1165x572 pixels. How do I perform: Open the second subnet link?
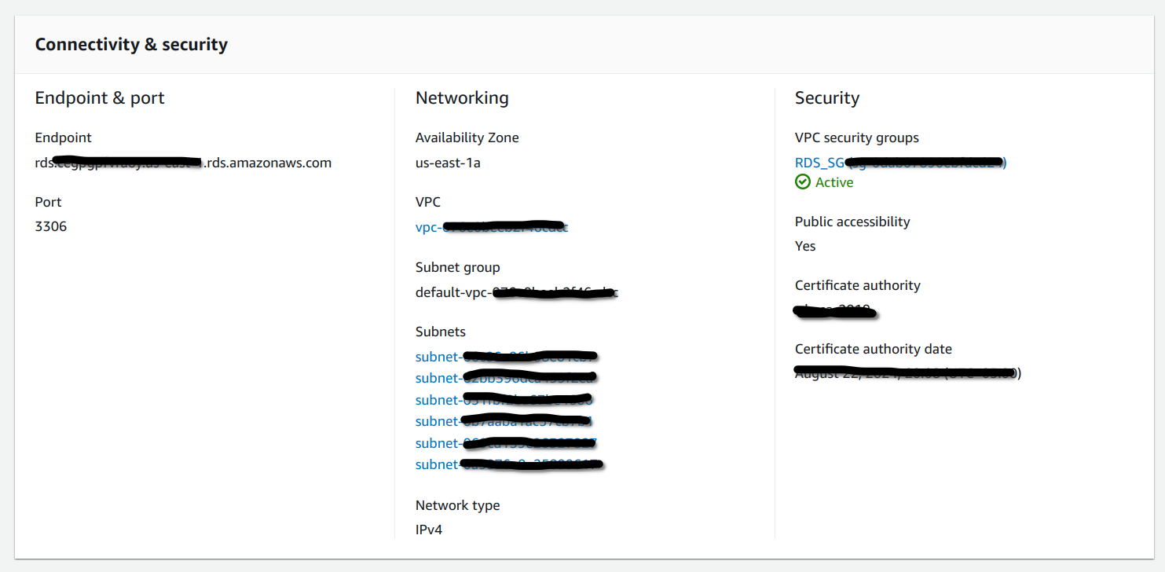(x=506, y=378)
